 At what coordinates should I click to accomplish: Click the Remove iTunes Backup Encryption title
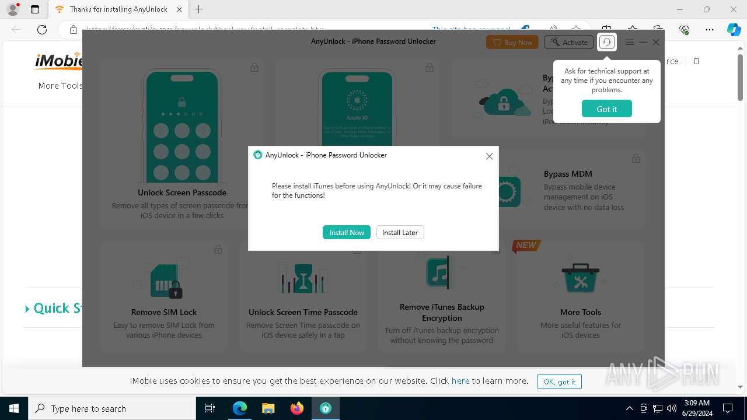tap(442, 312)
